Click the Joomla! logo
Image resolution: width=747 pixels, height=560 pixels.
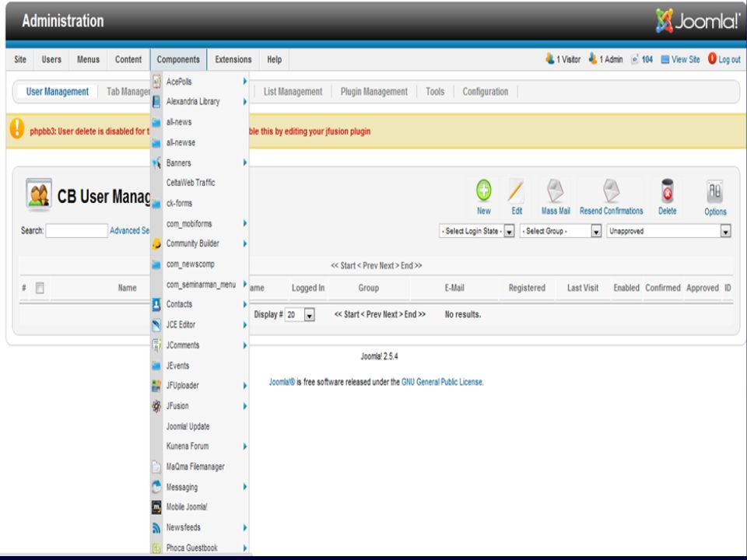(x=698, y=21)
